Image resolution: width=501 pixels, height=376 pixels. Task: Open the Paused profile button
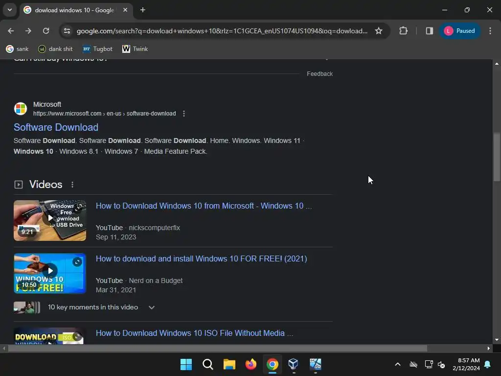point(460,31)
